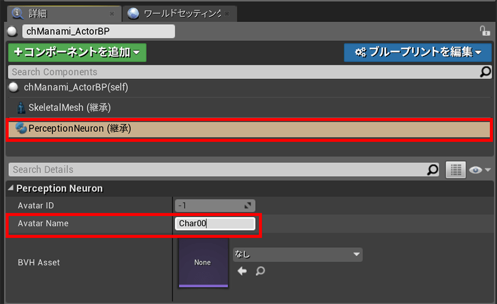
Task: Open the eye view options dropdown
Action: 480,170
